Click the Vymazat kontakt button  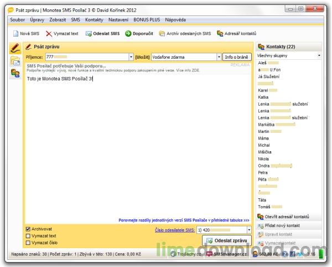coord(289,243)
